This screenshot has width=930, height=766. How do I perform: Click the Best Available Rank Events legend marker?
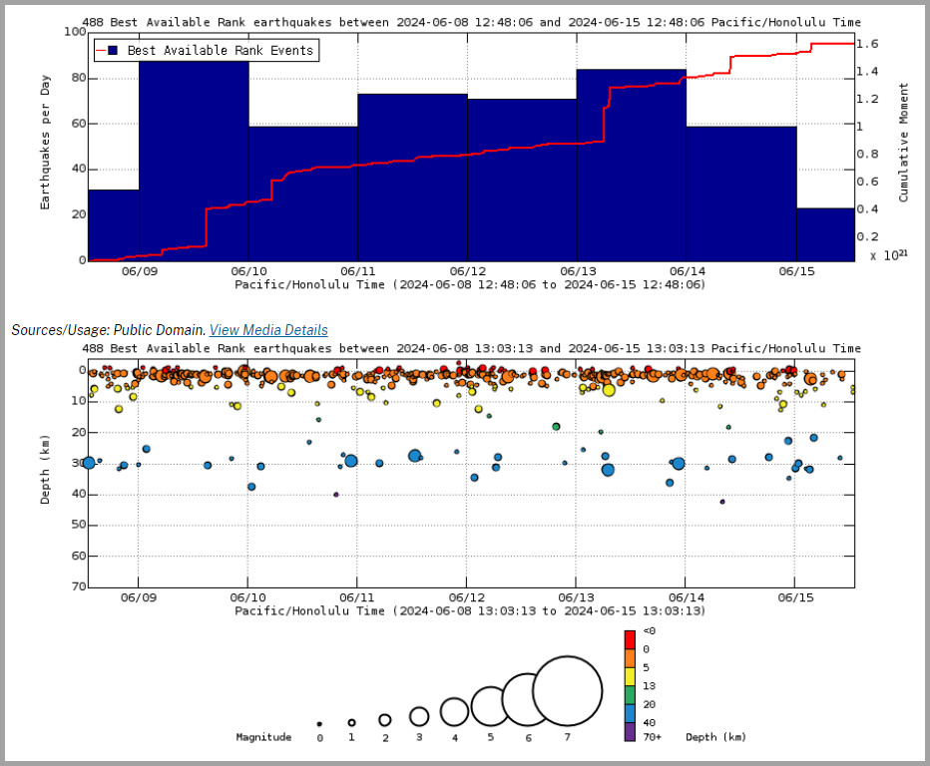coord(108,51)
